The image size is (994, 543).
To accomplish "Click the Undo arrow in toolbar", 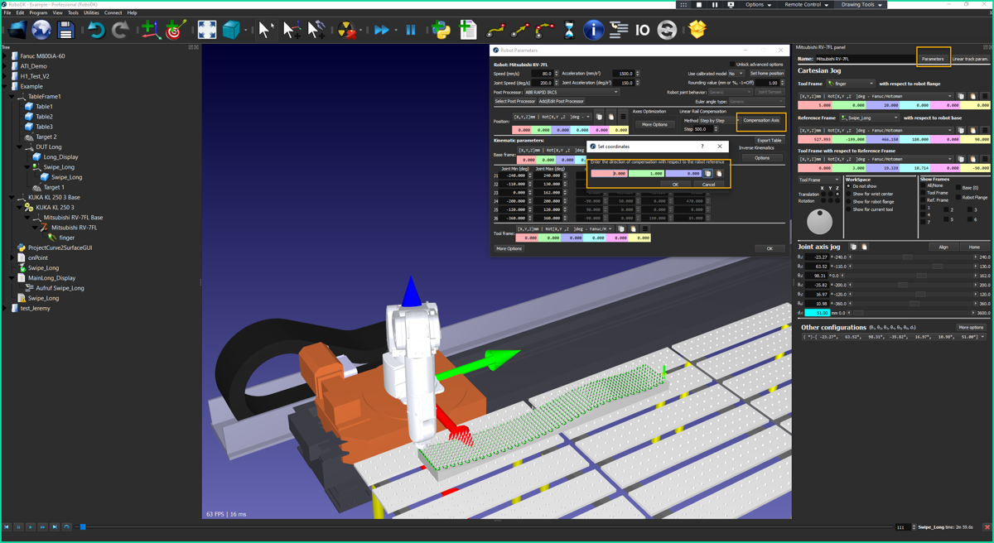I will click(96, 31).
